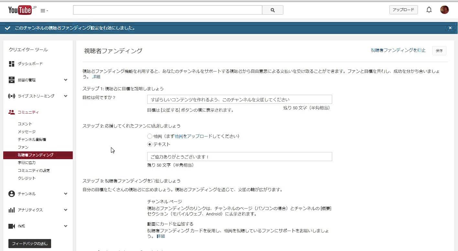Open the guide menu next to logo

coord(44,11)
